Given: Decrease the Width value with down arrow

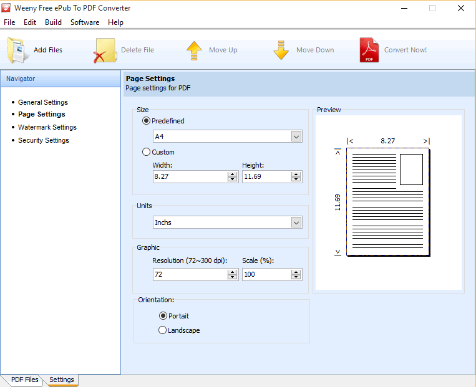Looking at the screenshot, I should click(x=233, y=179).
